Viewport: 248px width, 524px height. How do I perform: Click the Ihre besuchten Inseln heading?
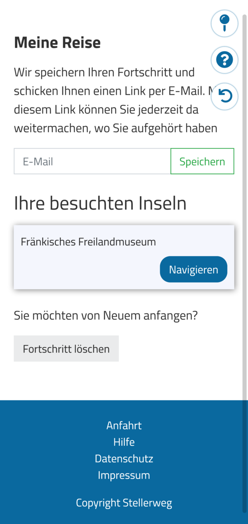100,203
